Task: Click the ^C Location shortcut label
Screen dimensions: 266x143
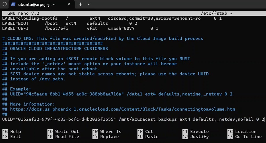Action: (242, 132)
